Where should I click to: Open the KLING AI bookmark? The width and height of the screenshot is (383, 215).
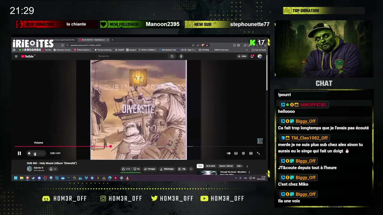point(220,50)
